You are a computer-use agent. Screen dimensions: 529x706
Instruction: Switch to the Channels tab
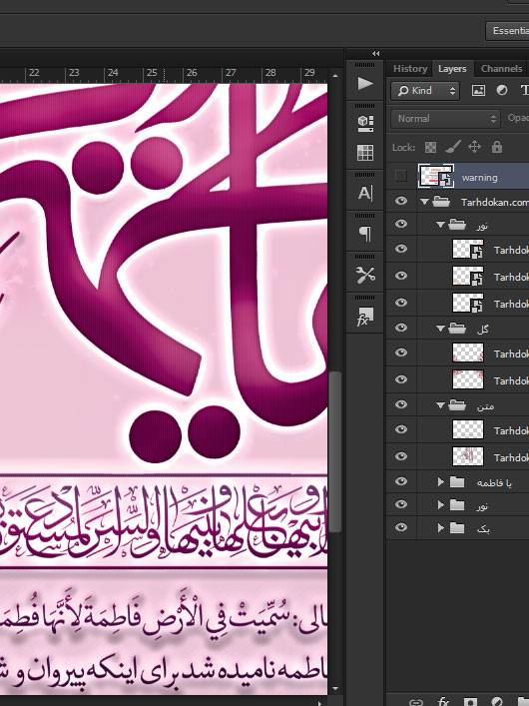click(x=501, y=69)
